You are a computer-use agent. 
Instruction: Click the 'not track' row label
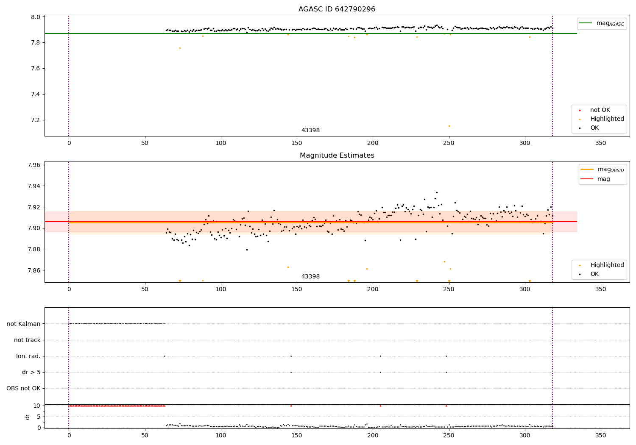point(27,340)
